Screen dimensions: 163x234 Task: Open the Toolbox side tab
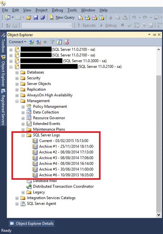click(x=3, y=43)
